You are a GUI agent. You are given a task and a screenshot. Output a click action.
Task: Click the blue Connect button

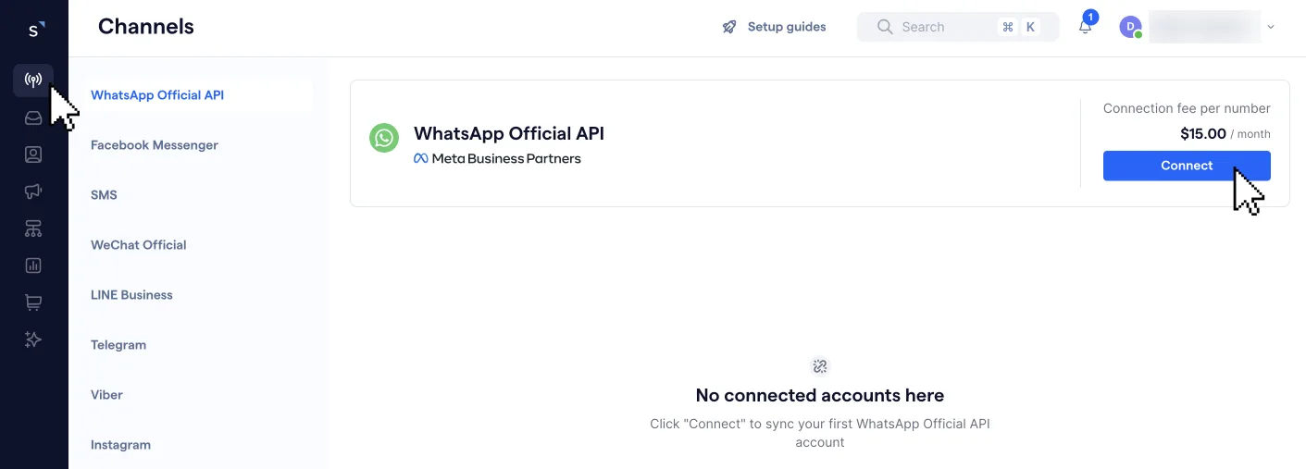point(1187,166)
